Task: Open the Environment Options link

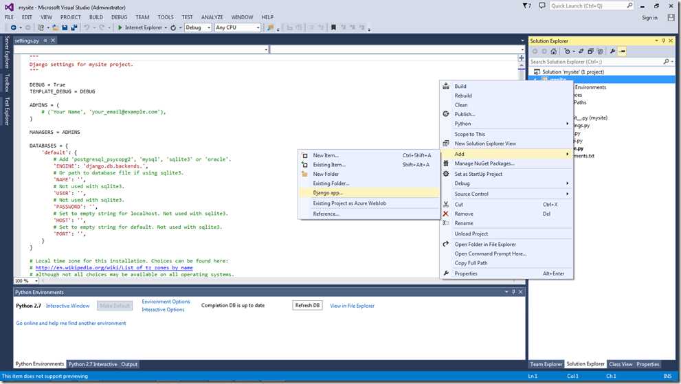Action: (166, 302)
